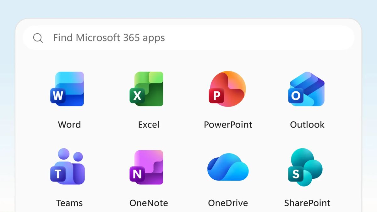Open the PowerPoint app icon
Viewport: 377px width, 212px height.
[227, 89]
